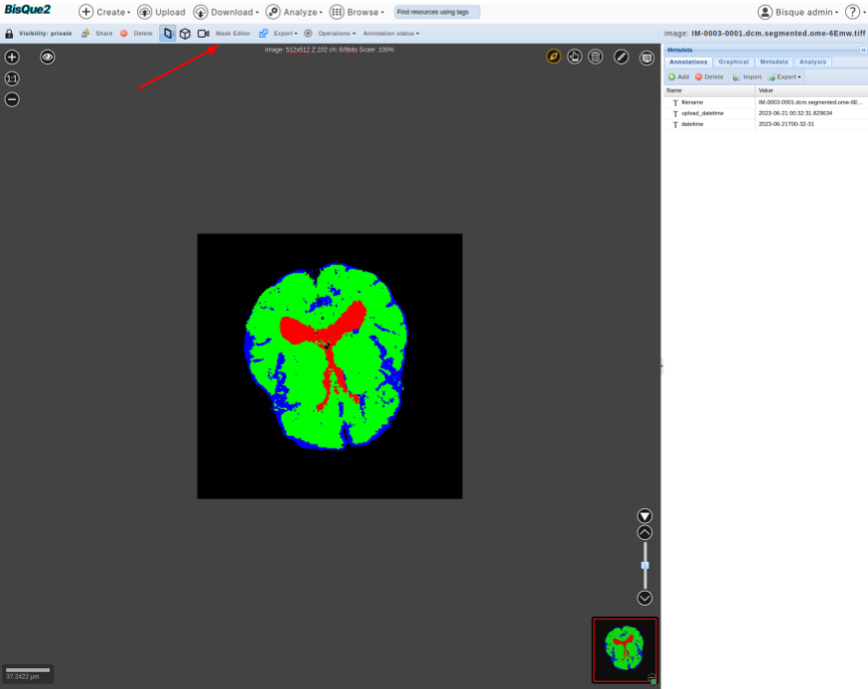Reset zoom with the 1:1 icon
The width and height of the screenshot is (868, 689).
pos(12,78)
